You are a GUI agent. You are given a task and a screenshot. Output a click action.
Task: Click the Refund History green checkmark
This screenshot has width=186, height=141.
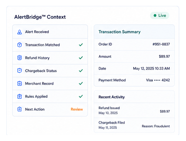coord(81,58)
